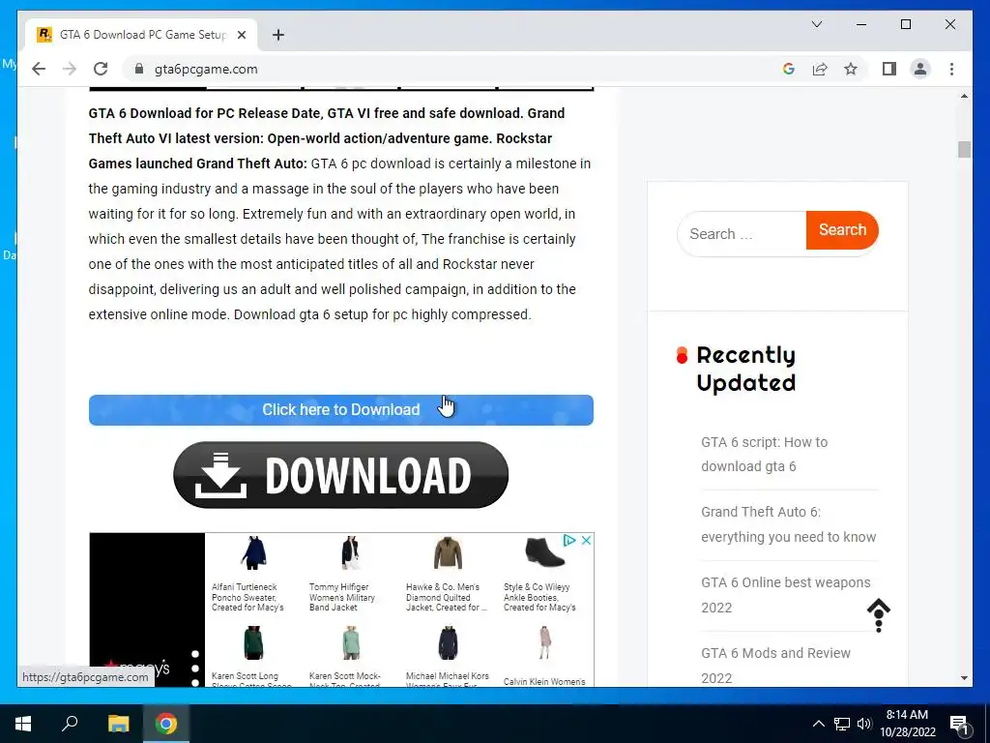Open the notification center icon

pos(959,725)
